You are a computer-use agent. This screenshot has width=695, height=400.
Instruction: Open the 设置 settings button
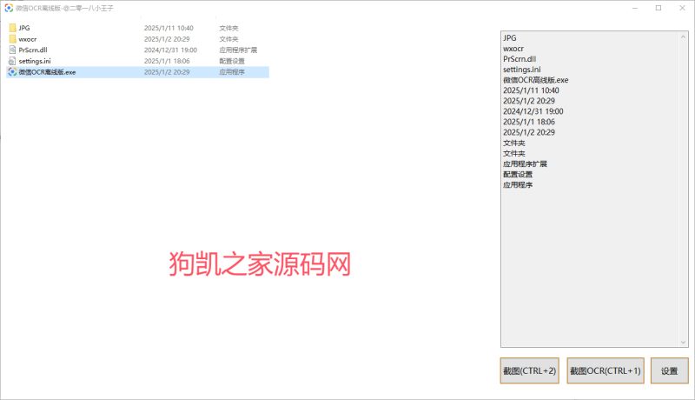click(669, 370)
